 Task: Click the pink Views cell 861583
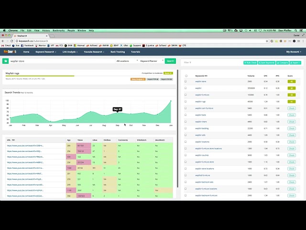[84, 146]
